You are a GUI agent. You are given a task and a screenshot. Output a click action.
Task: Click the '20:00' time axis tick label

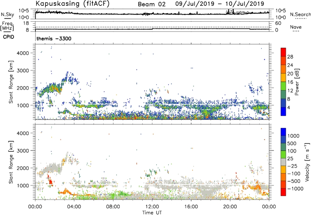tap(230, 207)
